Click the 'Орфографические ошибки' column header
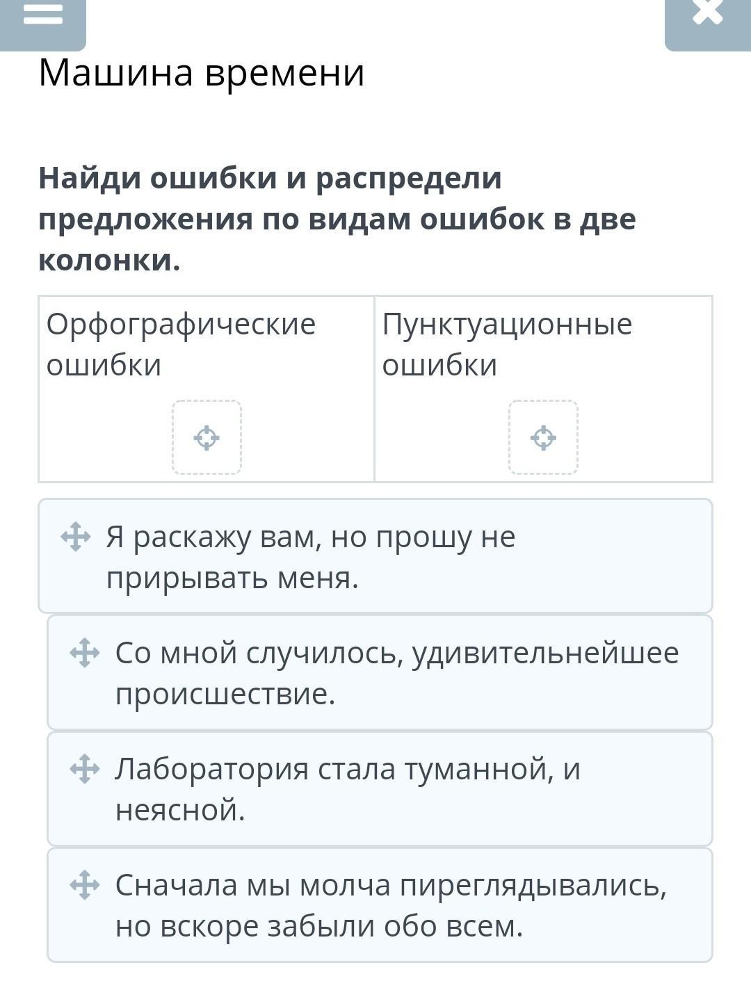The width and height of the screenshot is (751, 997). click(181, 344)
